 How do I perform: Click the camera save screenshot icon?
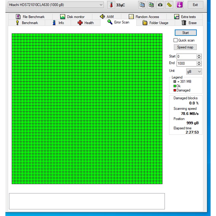click(x=160, y=5)
